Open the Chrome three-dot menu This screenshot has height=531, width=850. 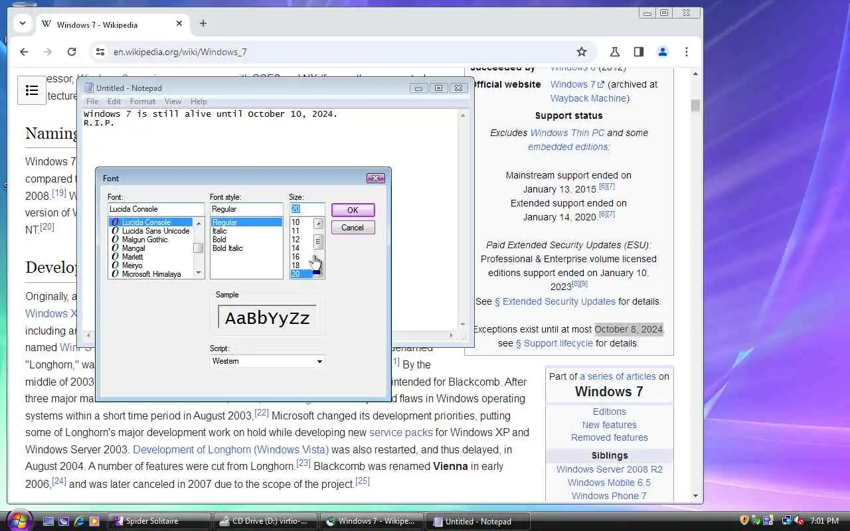click(687, 52)
